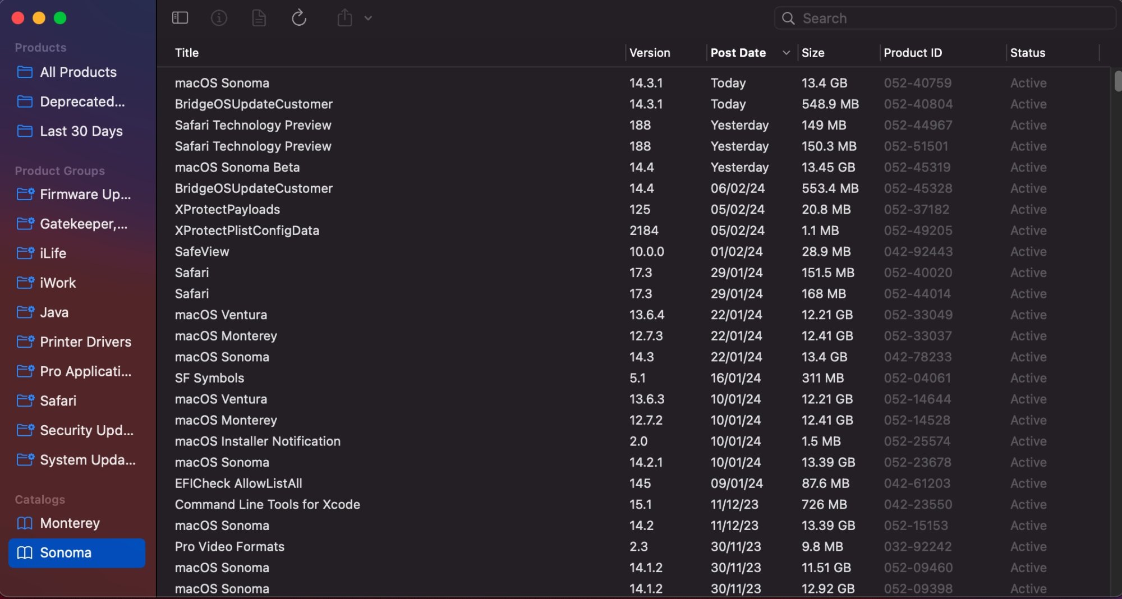The width and height of the screenshot is (1122, 599).
Task: Click the Firmware Updates smart folder icon
Action: tap(25, 194)
